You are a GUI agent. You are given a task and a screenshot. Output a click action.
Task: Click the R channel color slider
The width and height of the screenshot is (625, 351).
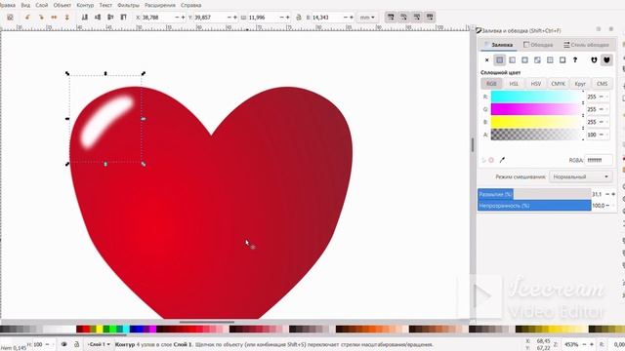[536, 97]
